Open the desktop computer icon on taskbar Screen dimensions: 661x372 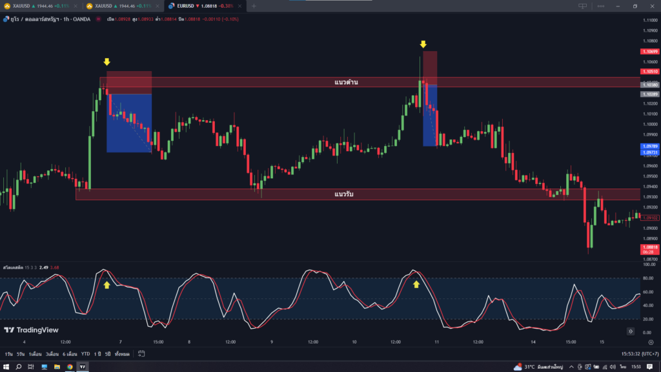44,367
